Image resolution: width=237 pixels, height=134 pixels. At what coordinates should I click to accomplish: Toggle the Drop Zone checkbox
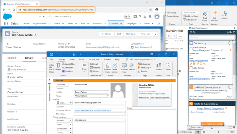[190, 127]
